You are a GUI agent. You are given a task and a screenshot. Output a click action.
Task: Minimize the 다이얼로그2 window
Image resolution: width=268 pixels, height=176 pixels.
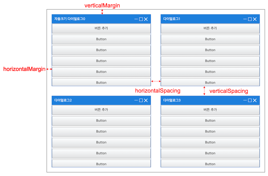[136, 100]
